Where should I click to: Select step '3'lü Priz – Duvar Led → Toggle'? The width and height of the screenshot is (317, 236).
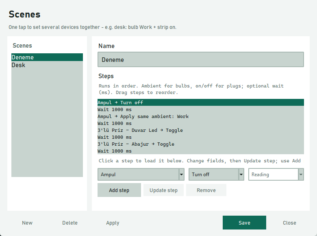200,130
